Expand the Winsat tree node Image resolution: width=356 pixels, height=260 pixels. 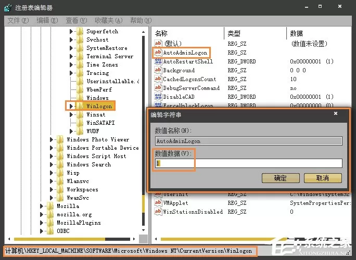[71, 114]
